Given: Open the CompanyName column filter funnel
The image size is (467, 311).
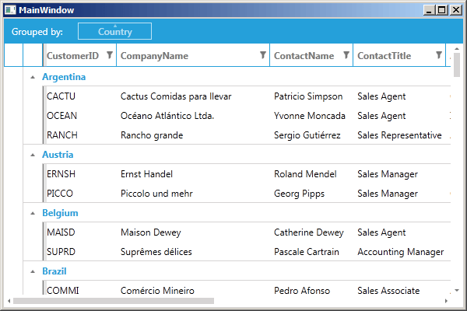Looking at the screenshot, I should click(262, 55).
